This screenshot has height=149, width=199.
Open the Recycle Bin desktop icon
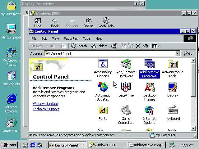pos(11,78)
